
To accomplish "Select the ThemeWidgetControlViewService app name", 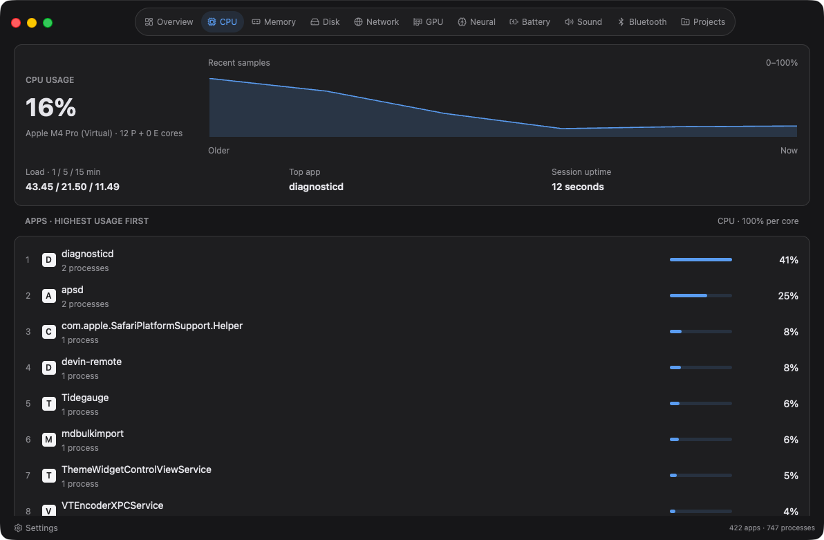I will coord(136,469).
